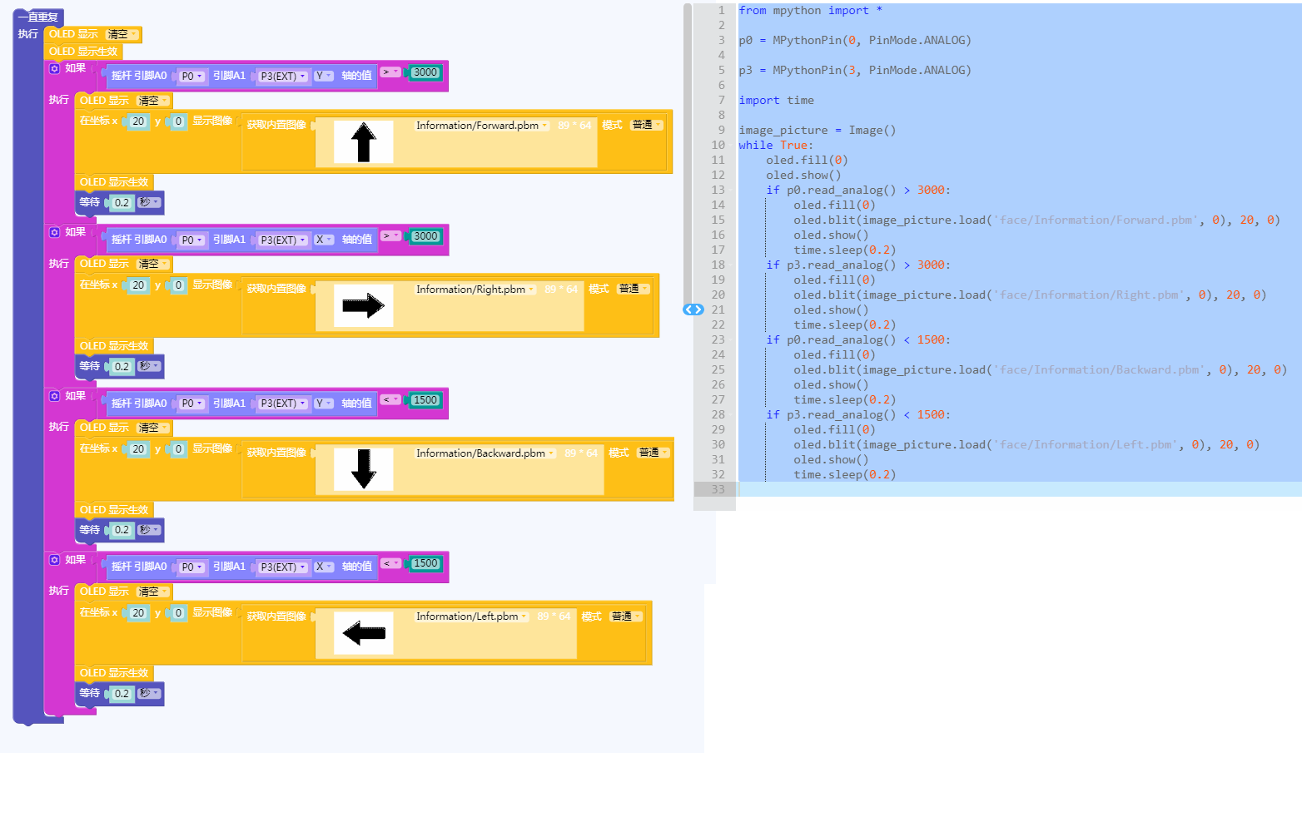Viewport: 1302px width, 822px height.
Task: Edit the 3000 threshold value in the first condition
Action: point(425,72)
